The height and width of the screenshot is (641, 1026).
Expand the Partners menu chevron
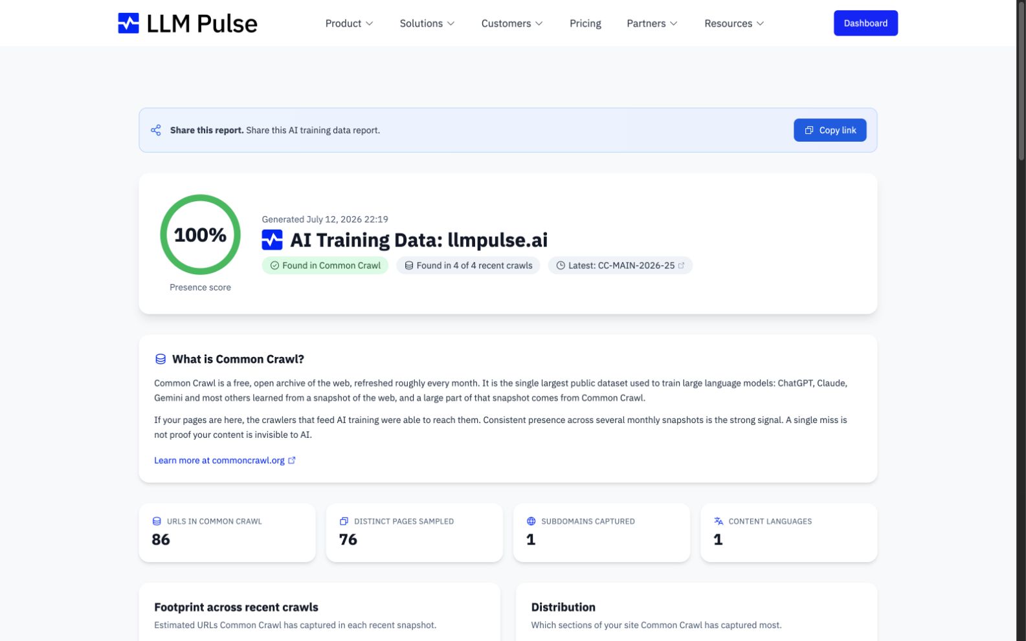[674, 23]
